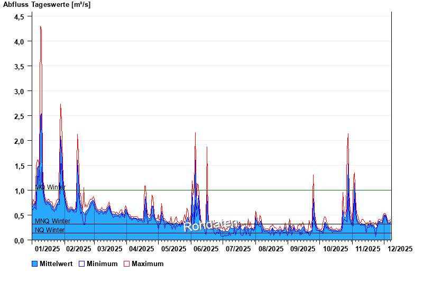The image size is (423, 291).
Task: Click the 2,0 y-axis value
Action: coord(19,141)
